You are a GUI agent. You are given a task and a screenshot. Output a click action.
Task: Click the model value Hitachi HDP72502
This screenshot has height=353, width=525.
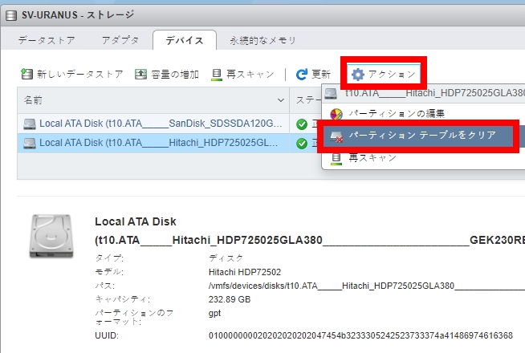point(245,272)
